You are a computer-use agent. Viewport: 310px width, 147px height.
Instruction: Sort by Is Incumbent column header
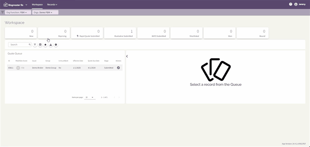(63, 61)
